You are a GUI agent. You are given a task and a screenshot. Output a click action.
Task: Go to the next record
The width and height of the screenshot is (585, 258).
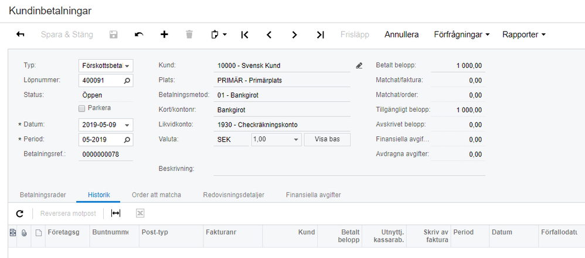[x=295, y=35]
